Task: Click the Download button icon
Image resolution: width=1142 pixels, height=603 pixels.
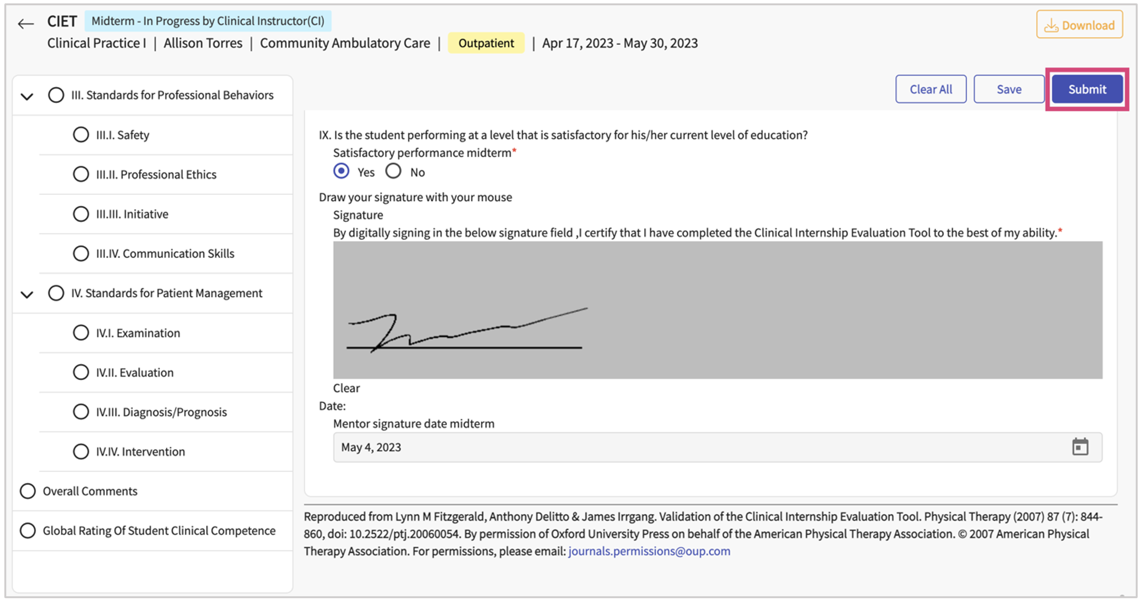Action: click(x=1051, y=26)
